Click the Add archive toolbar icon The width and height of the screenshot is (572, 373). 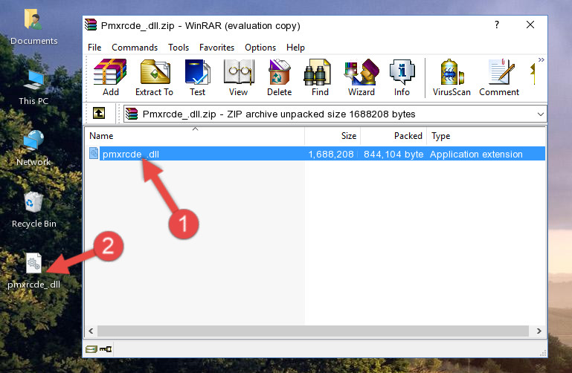coord(110,77)
